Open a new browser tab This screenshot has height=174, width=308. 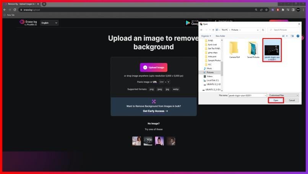pyautogui.click(x=44, y=4)
